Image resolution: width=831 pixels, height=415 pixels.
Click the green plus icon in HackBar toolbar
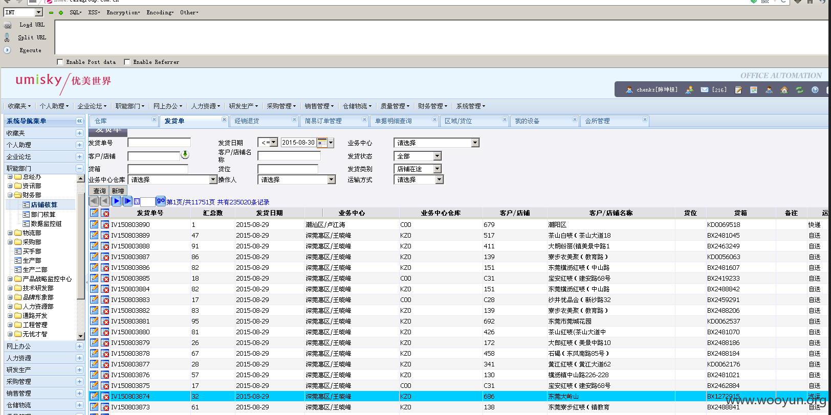pyautogui.click(x=61, y=12)
